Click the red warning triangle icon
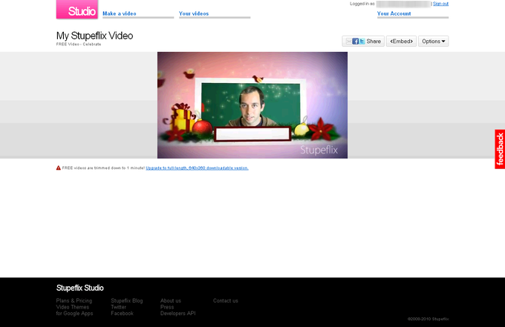The height and width of the screenshot is (327, 505). click(58, 168)
